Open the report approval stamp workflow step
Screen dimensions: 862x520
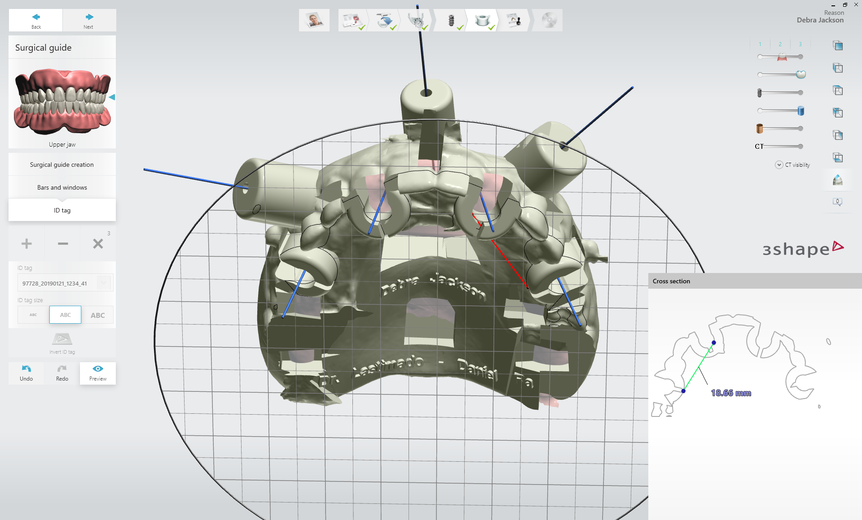[x=515, y=20]
